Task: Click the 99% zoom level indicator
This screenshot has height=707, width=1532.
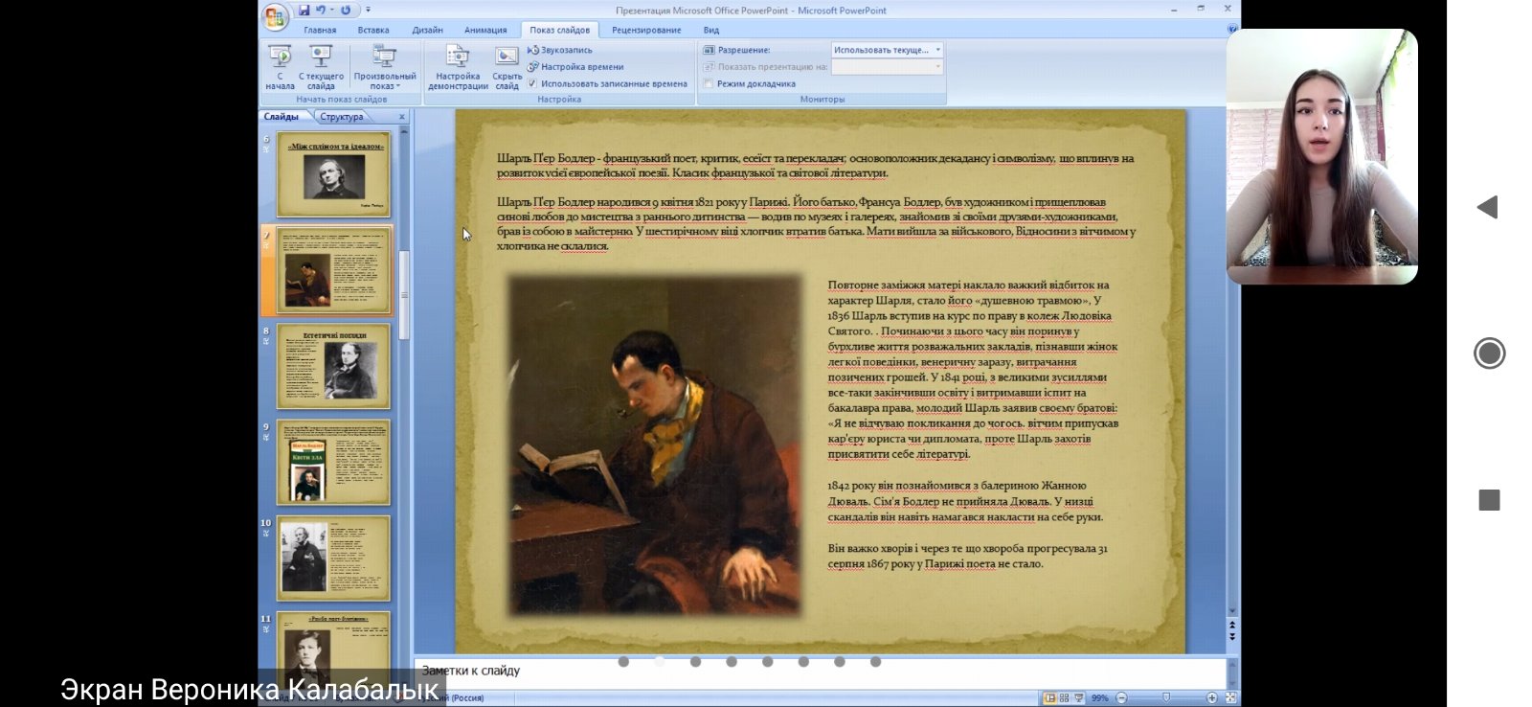Action: point(1099,697)
